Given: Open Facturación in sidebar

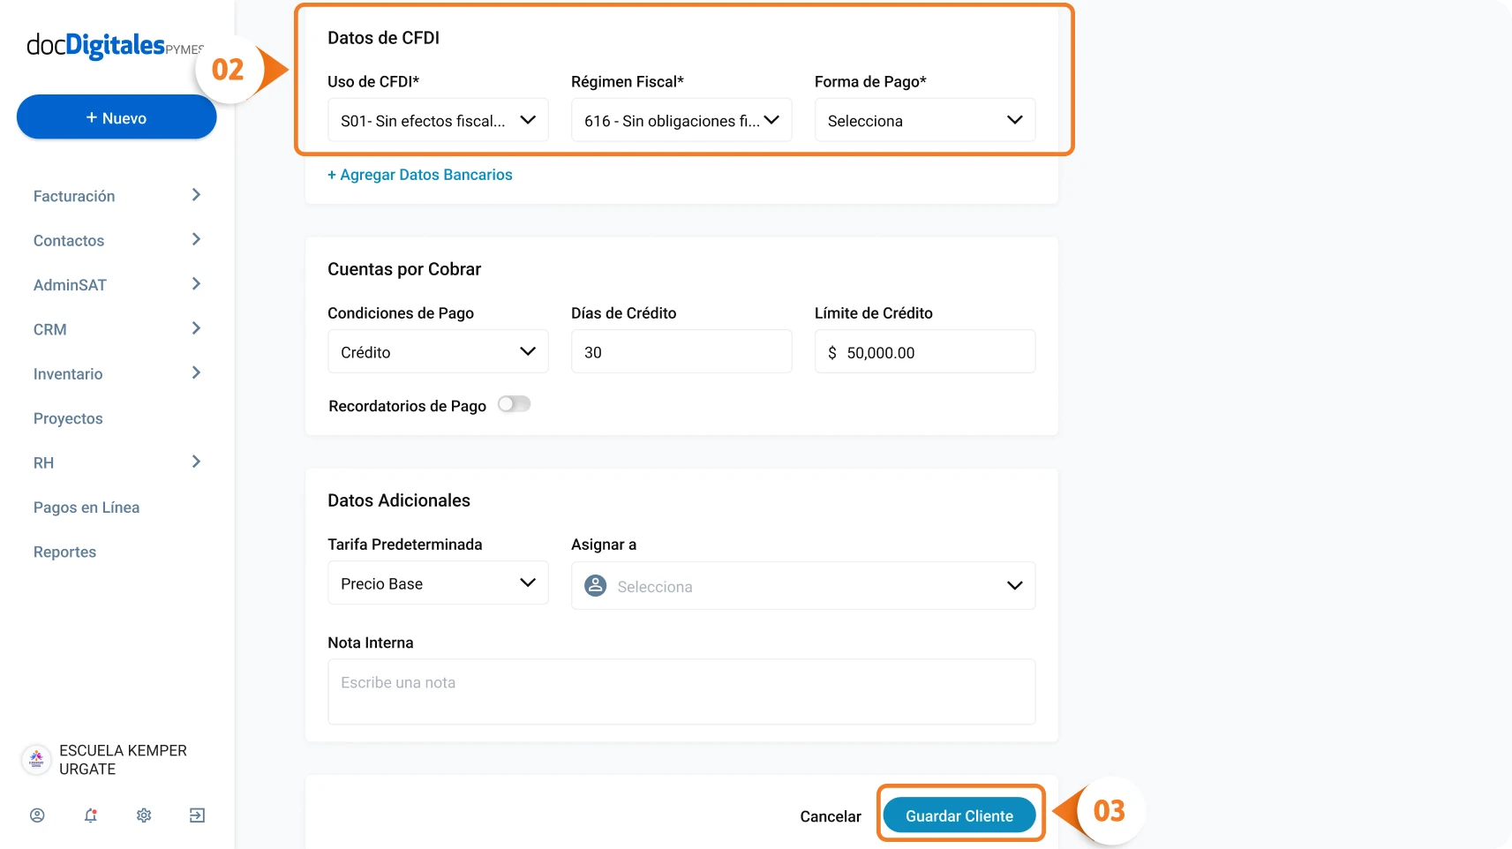Looking at the screenshot, I should pyautogui.click(x=74, y=196).
